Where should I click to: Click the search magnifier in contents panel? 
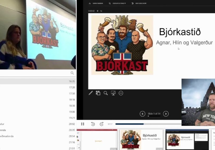coord(72,73)
